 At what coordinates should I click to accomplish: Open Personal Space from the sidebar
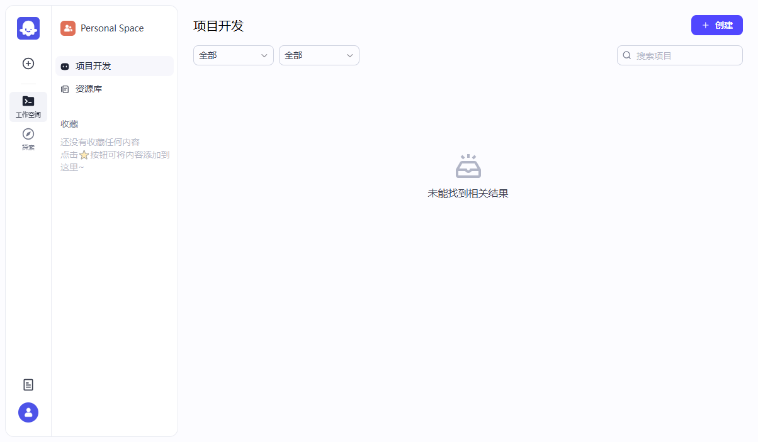coord(111,28)
